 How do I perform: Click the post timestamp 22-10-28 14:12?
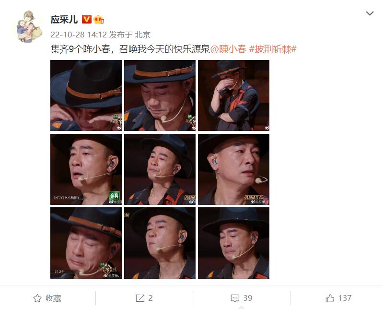(x=79, y=35)
